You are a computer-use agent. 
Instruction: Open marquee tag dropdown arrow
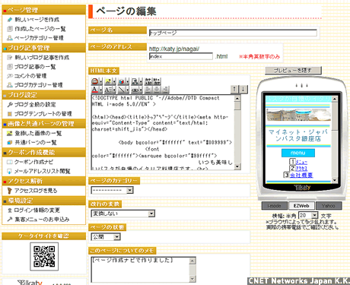pos(141,90)
